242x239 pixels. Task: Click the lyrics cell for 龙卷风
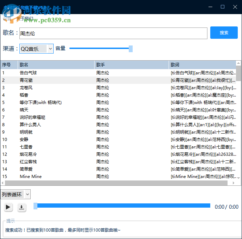click(203, 87)
